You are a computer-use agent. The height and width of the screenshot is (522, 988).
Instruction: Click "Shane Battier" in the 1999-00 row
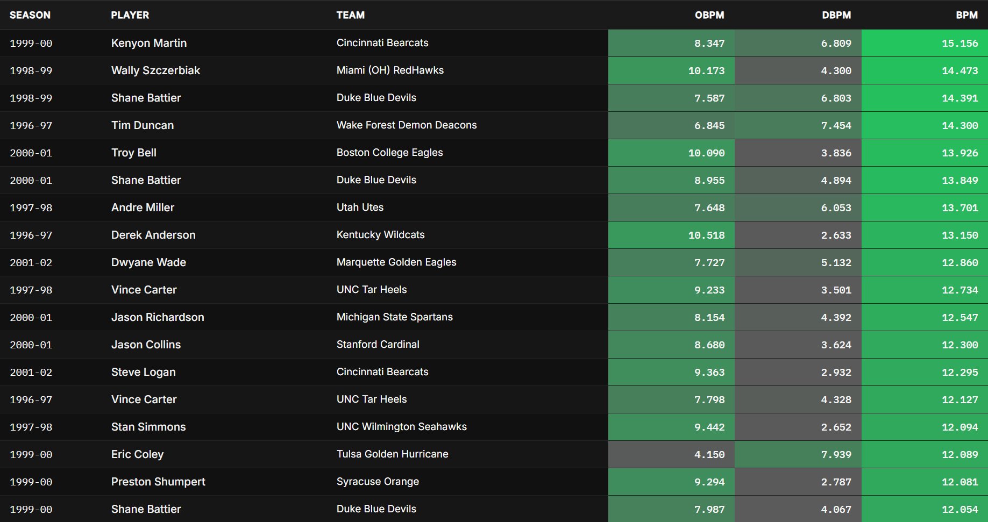pyautogui.click(x=146, y=509)
